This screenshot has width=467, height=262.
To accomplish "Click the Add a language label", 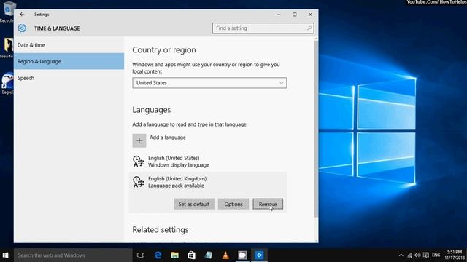I will point(167,138).
